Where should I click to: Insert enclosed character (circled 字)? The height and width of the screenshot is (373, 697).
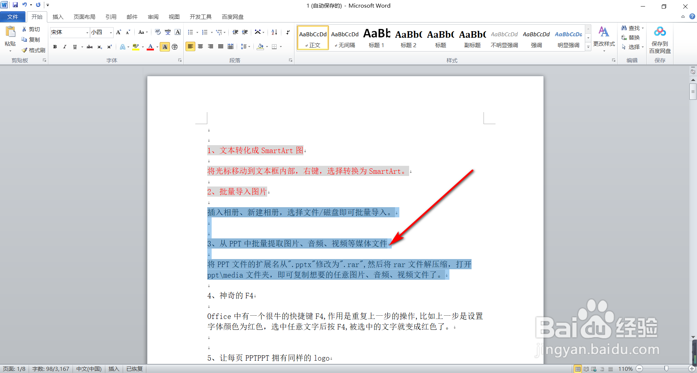pyautogui.click(x=175, y=47)
